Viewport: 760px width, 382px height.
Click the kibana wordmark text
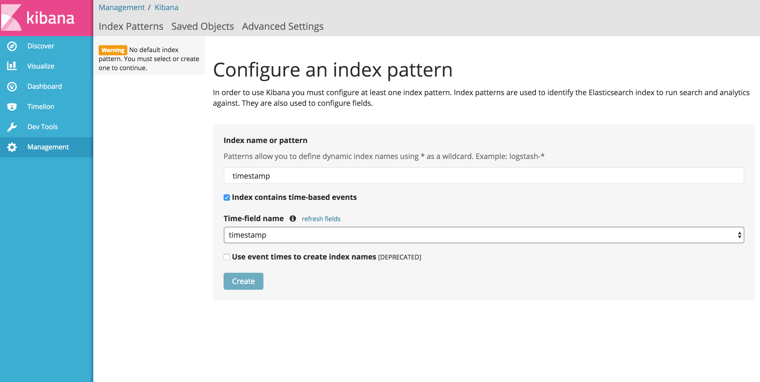[50, 18]
